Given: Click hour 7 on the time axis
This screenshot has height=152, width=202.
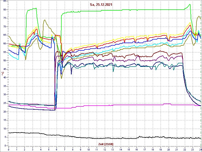Looking at the screenshot, I should click(x=65, y=149).
